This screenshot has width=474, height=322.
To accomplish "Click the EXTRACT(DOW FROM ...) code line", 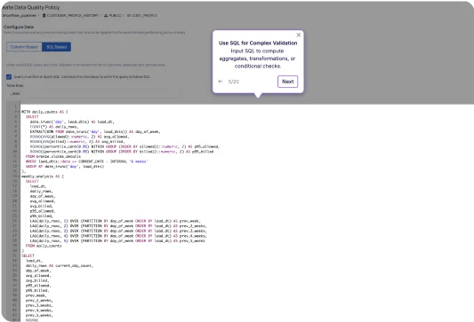I will (95, 132).
